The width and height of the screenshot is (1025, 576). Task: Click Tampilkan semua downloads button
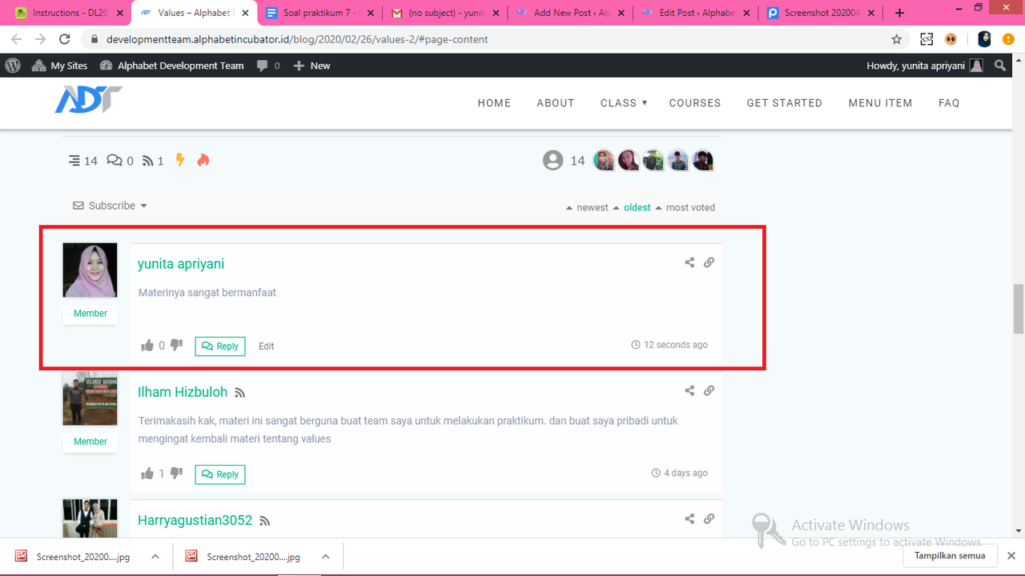tap(950, 555)
